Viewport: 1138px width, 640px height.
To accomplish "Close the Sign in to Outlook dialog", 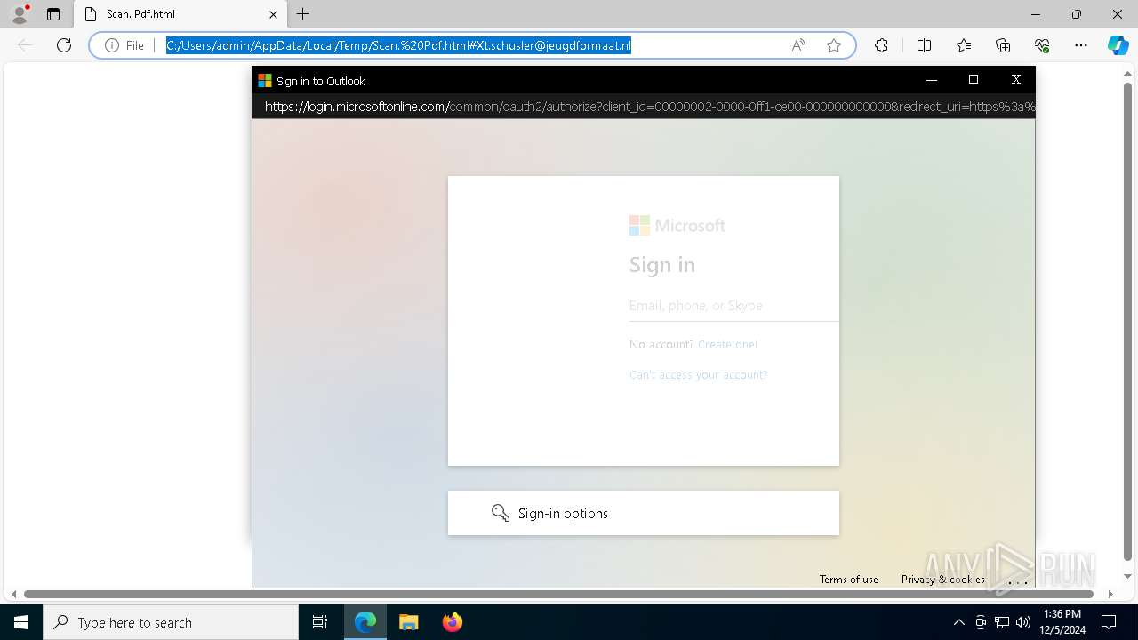I will point(1016,80).
